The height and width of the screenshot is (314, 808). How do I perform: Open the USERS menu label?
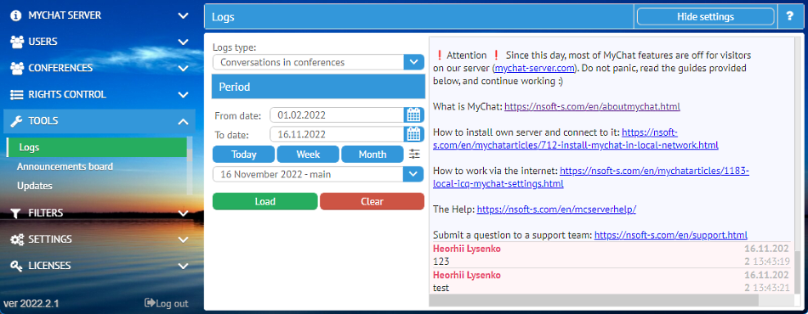(x=43, y=42)
